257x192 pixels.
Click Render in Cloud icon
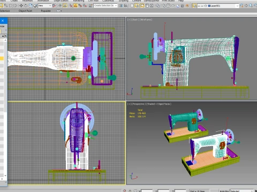(x=178, y=6)
